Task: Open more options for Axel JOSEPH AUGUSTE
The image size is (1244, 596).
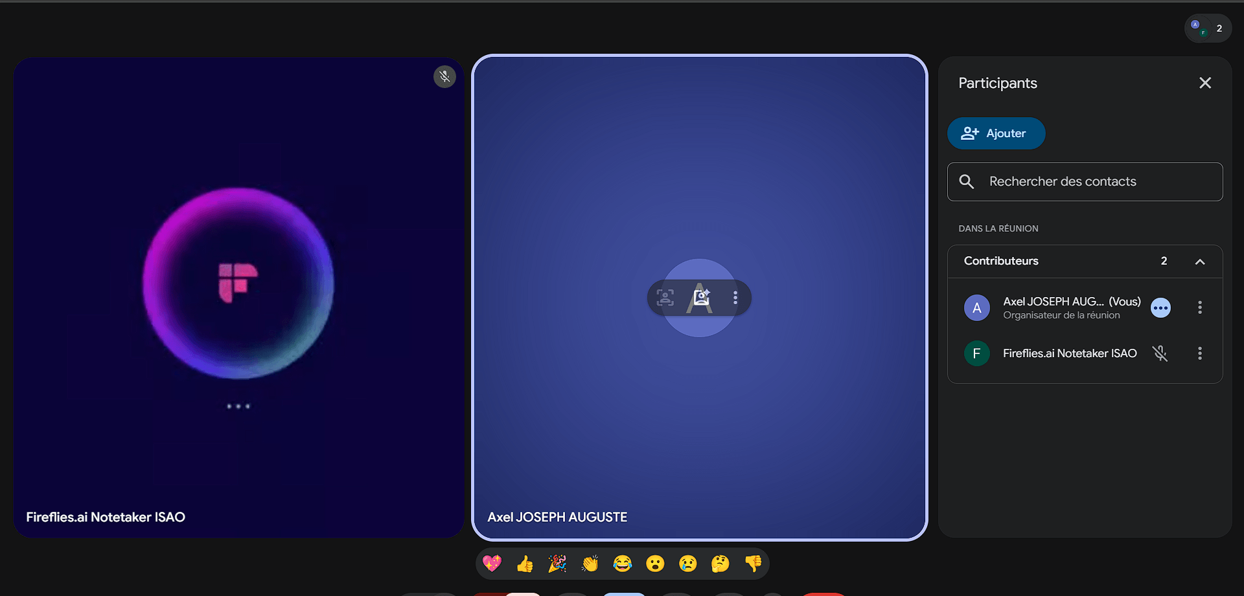Action: coord(1200,307)
